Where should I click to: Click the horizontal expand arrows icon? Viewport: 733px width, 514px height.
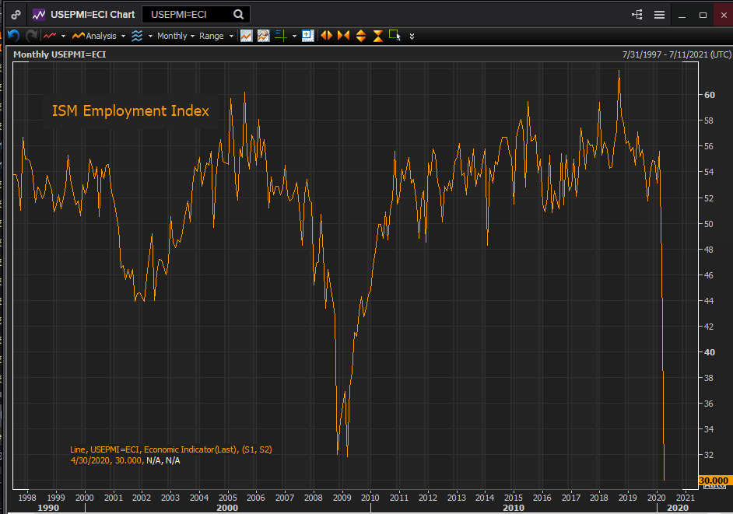[x=326, y=36]
